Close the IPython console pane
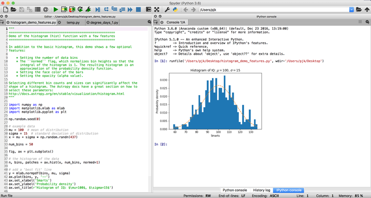 tap(155, 16)
